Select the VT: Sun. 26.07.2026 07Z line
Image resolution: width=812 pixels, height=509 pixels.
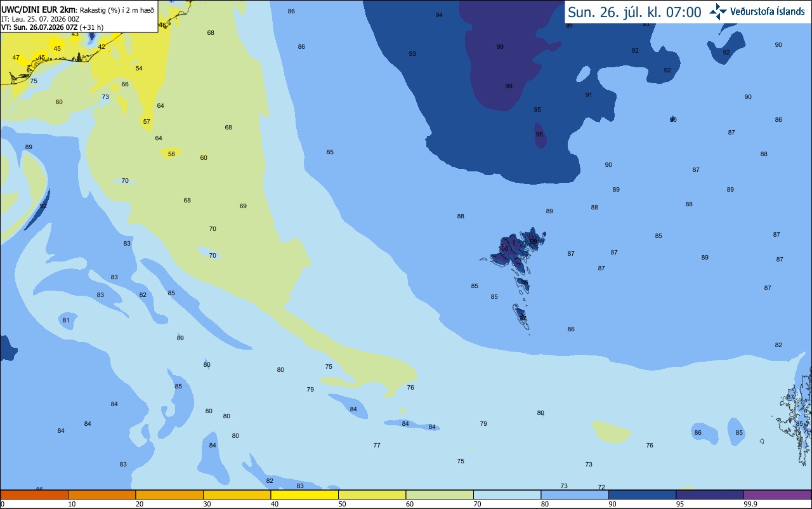tap(48, 27)
